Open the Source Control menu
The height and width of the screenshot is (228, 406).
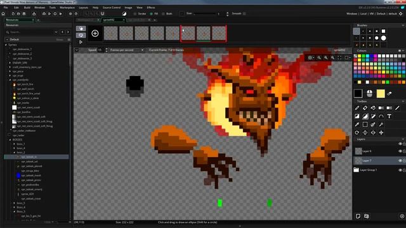pyautogui.click(x=112, y=8)
